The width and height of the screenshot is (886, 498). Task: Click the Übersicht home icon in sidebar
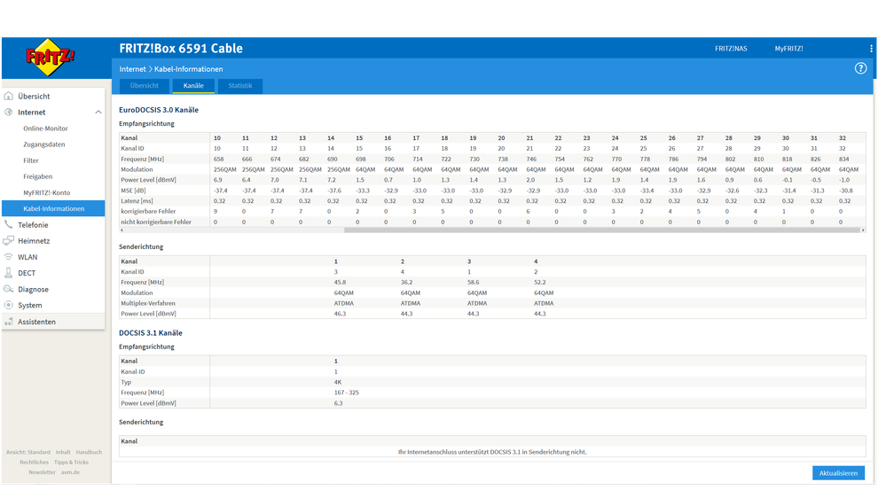pyautogui.click(x=9, y=96)
